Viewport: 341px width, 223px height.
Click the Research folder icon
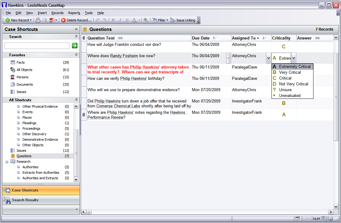13,162
